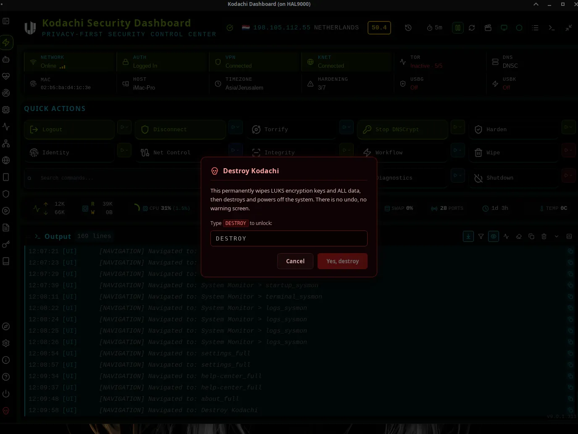Expand the Wipe action dropdown arrow
The image size is (578, 434).
pos(569,150)
